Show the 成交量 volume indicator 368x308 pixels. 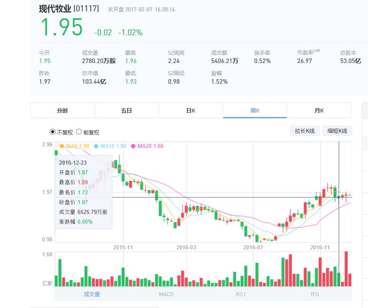pyautogui.click(x=91, y=294)
